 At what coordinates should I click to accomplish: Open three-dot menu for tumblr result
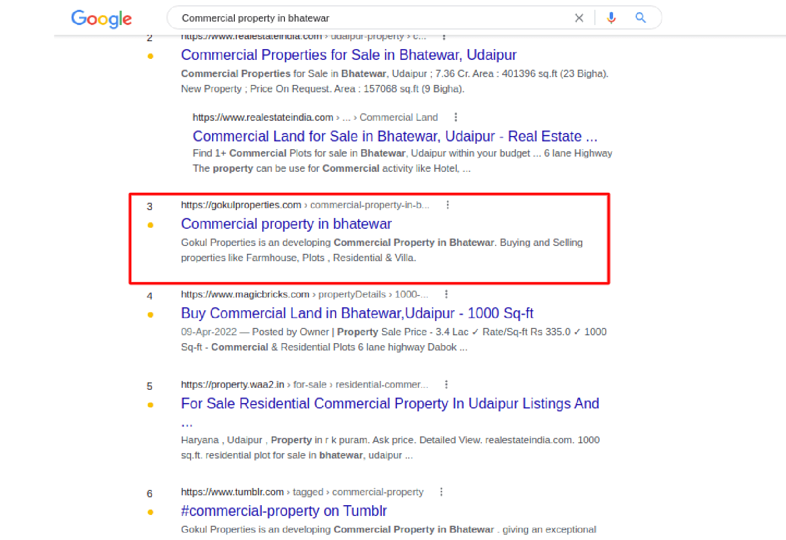pos(441,492)
